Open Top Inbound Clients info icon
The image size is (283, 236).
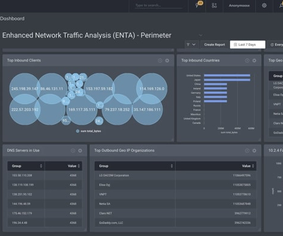point(160,60)
